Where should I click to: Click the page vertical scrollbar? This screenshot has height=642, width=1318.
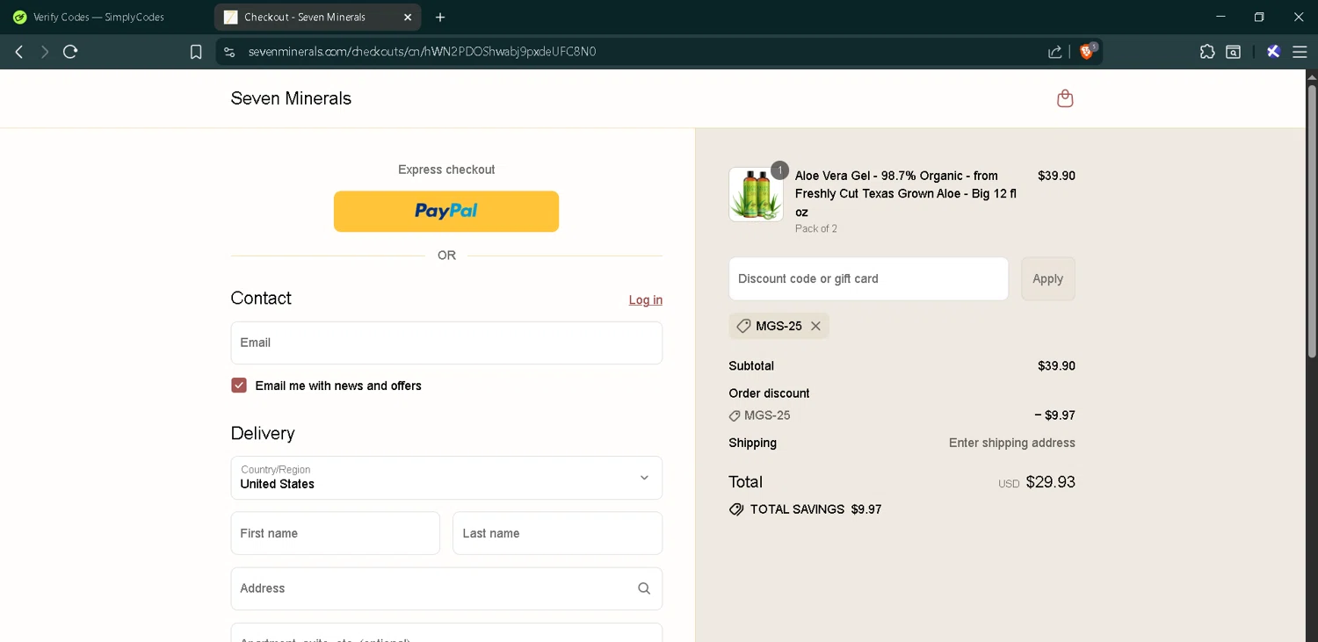coord(1312,221)
